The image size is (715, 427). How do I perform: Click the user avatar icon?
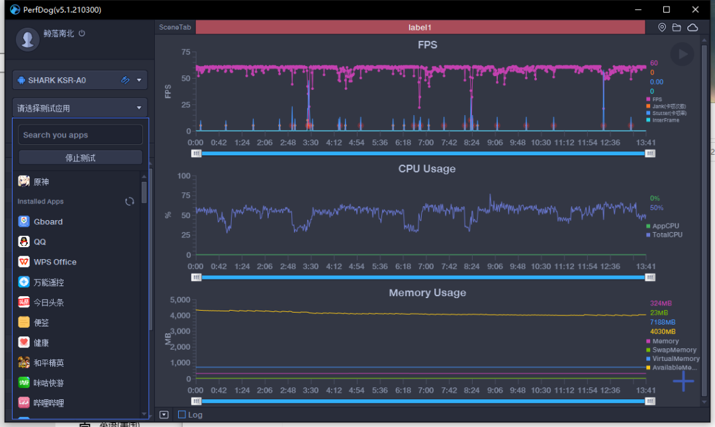[x=27, y=39]
